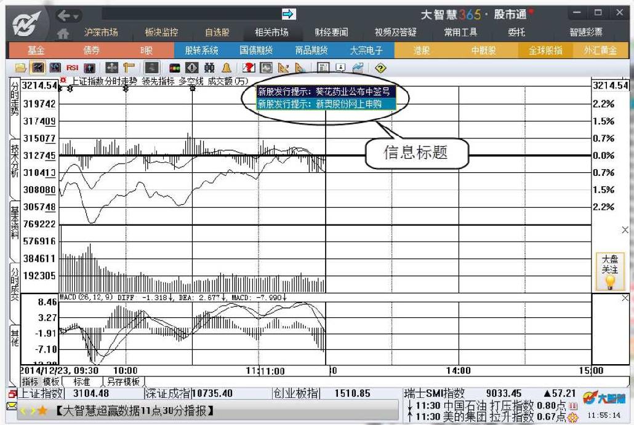Switch to the 港股 tab

point(421,50)
